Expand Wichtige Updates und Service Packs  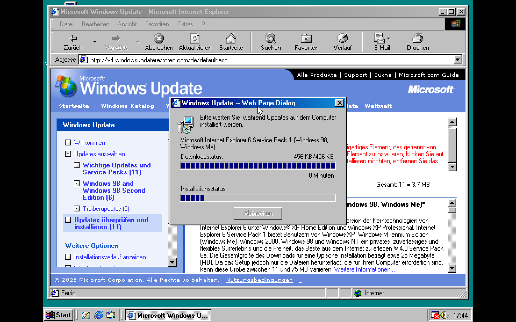tap(77, 165)
